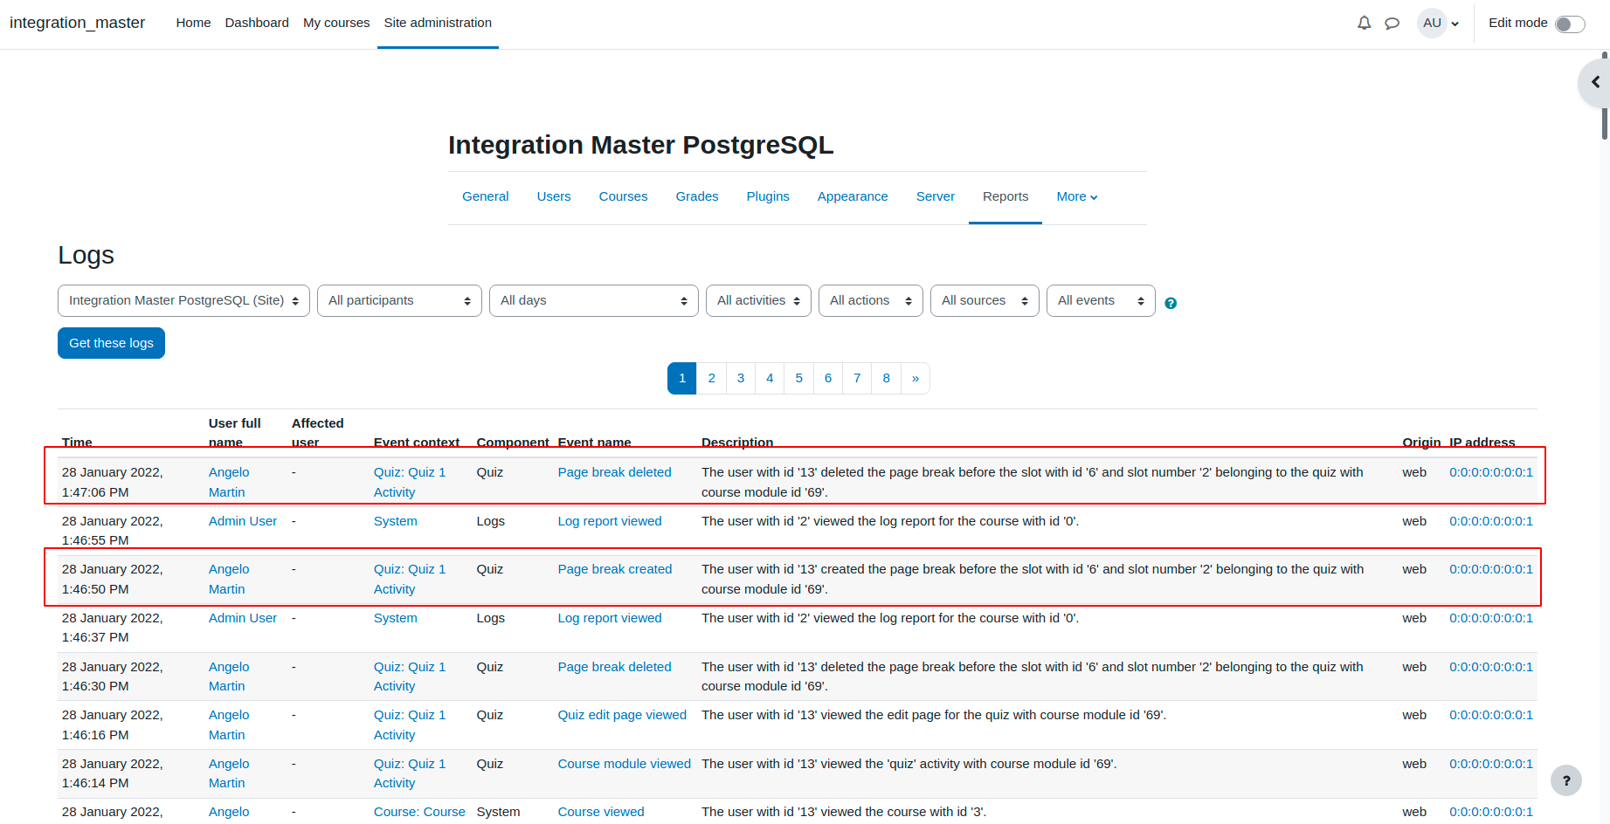Open Angelo Martin link in 1:47:06 PM row

coord(229,482)
